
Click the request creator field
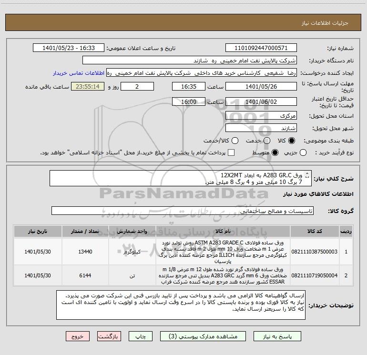coord(202,73)
